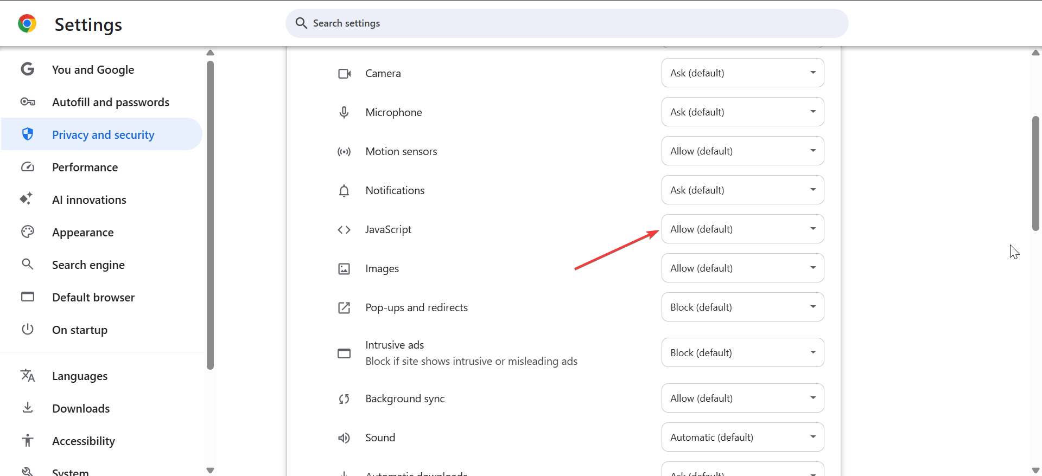1042x476 pixels.
Task: Open the Camera permission dropdown
Action: click(742, 73)
